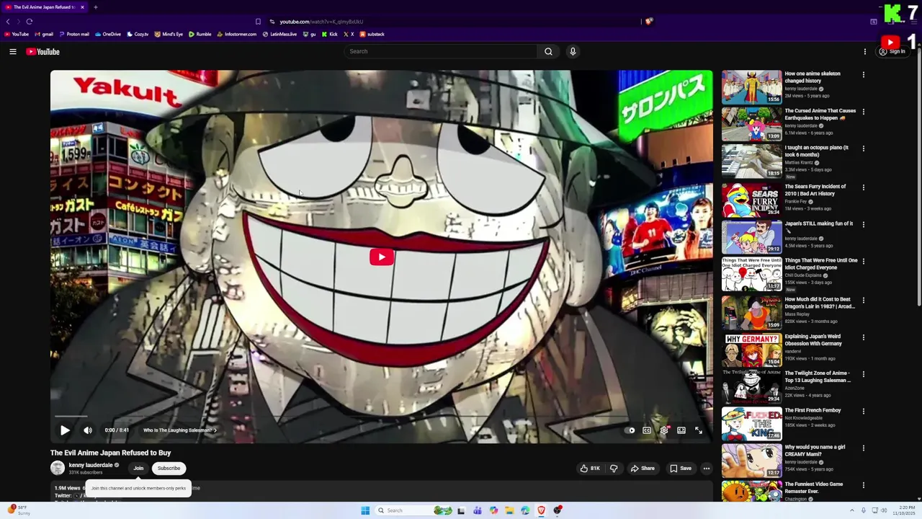
Task: Start voice search with the microphone icon
Action: (573, 51)
